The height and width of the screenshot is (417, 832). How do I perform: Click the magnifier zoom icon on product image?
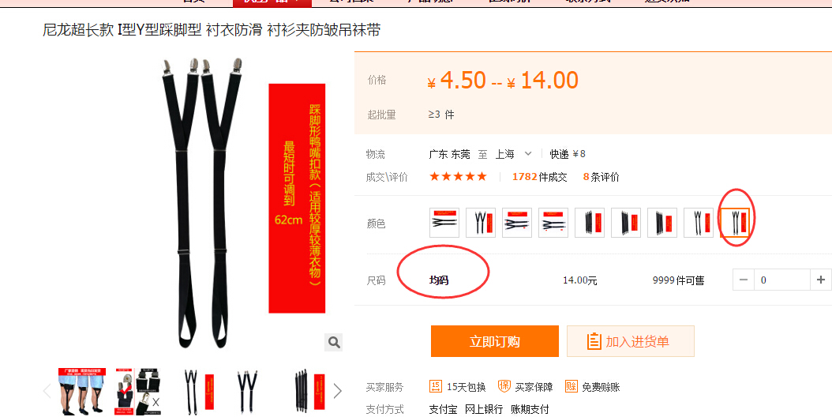pyautogui.click(x=334, y=342)
